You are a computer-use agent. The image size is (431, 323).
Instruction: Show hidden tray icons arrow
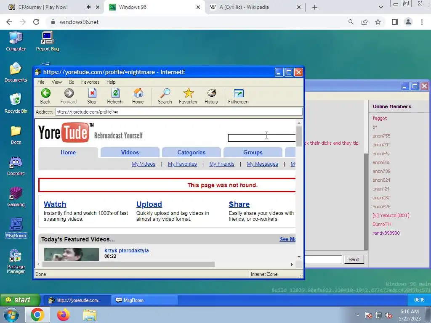click(x=358, y=315)
